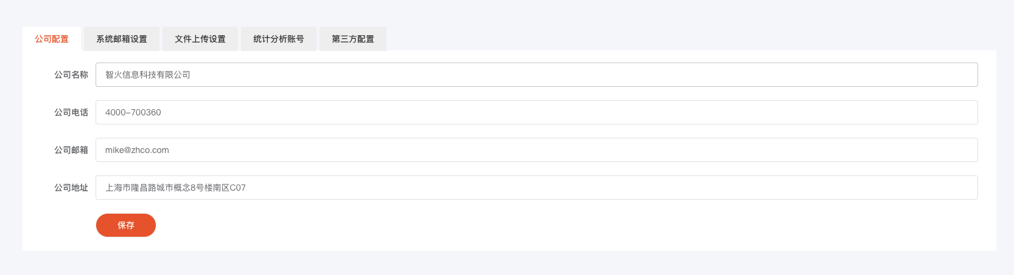Place cursor in phone number 4000-700360
Viewport: 1014px width, 275px height.
pyautogui.click(x=133, y=112)
